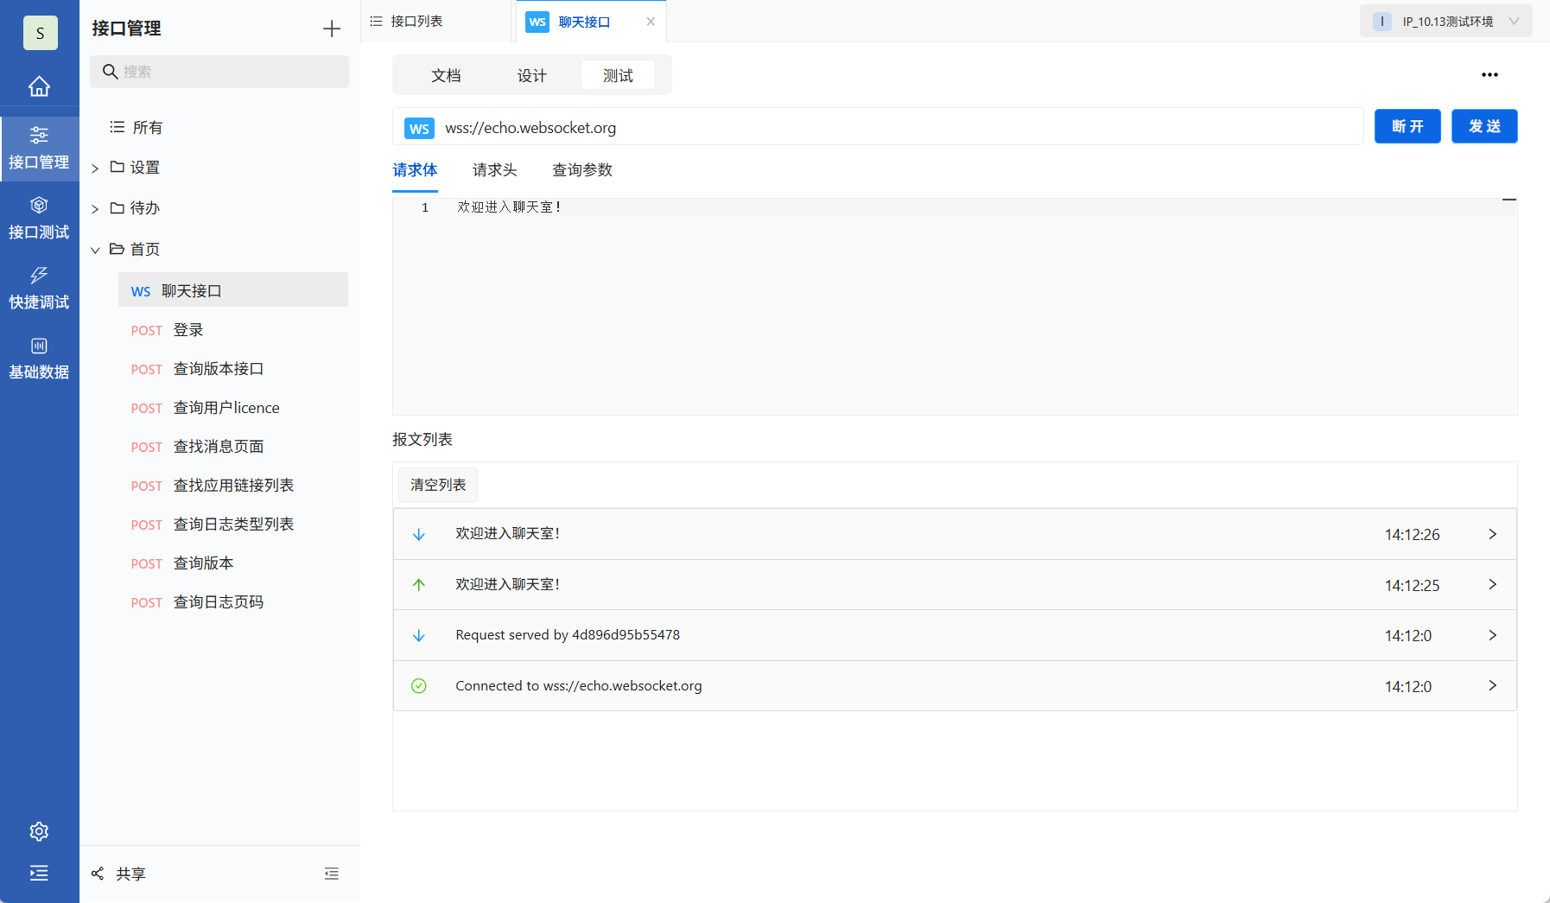Click 'Connected to wss://echo.websocket.org' text
Image resolution: width=1550 pixels, height=903 pixels.
click(x=579, y=686)
